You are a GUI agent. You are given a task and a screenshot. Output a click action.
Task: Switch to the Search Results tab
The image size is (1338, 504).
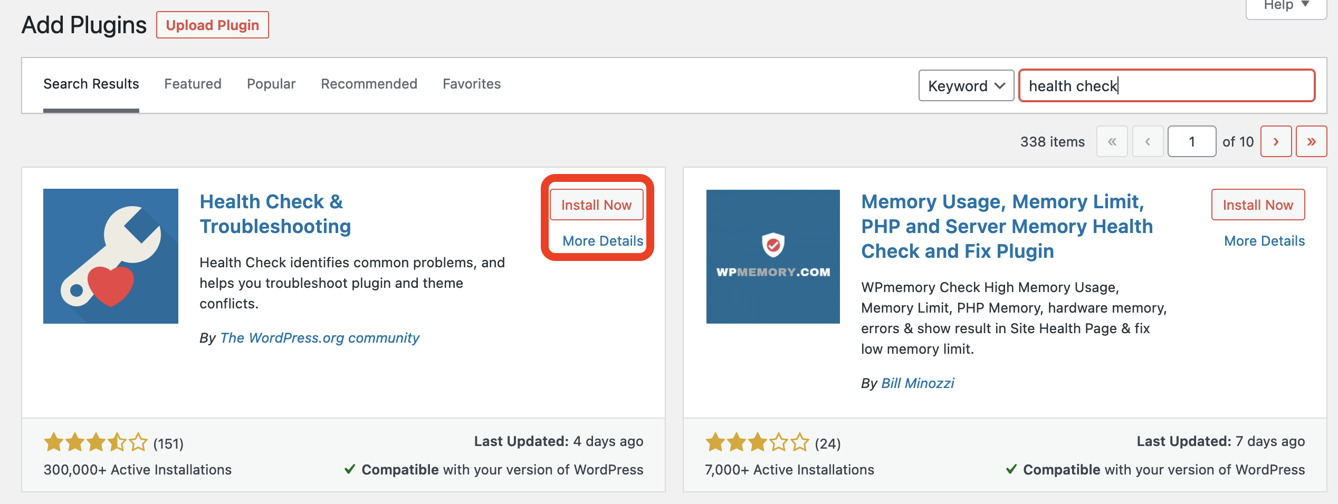click(x=91, y=84)
